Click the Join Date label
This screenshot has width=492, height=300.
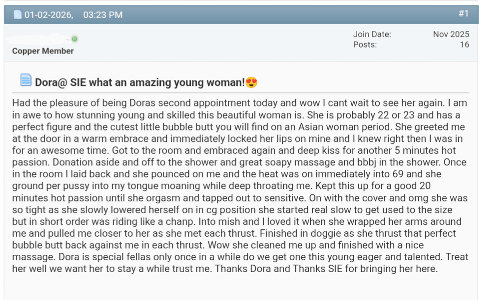tap(372, 34)
